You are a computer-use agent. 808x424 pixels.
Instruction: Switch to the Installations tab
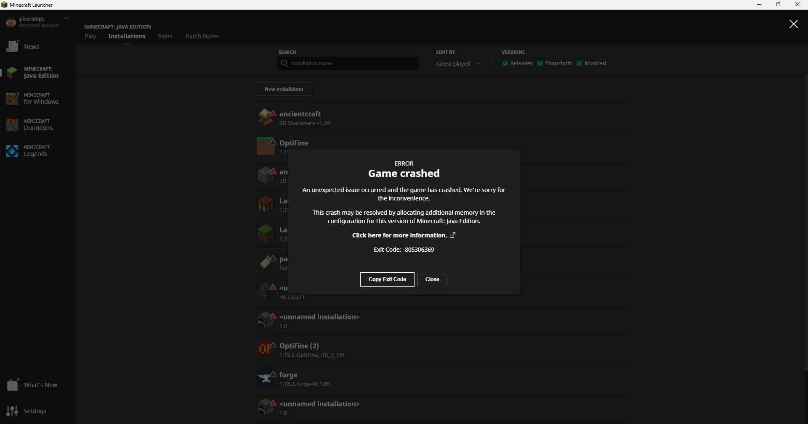(127, 36)
